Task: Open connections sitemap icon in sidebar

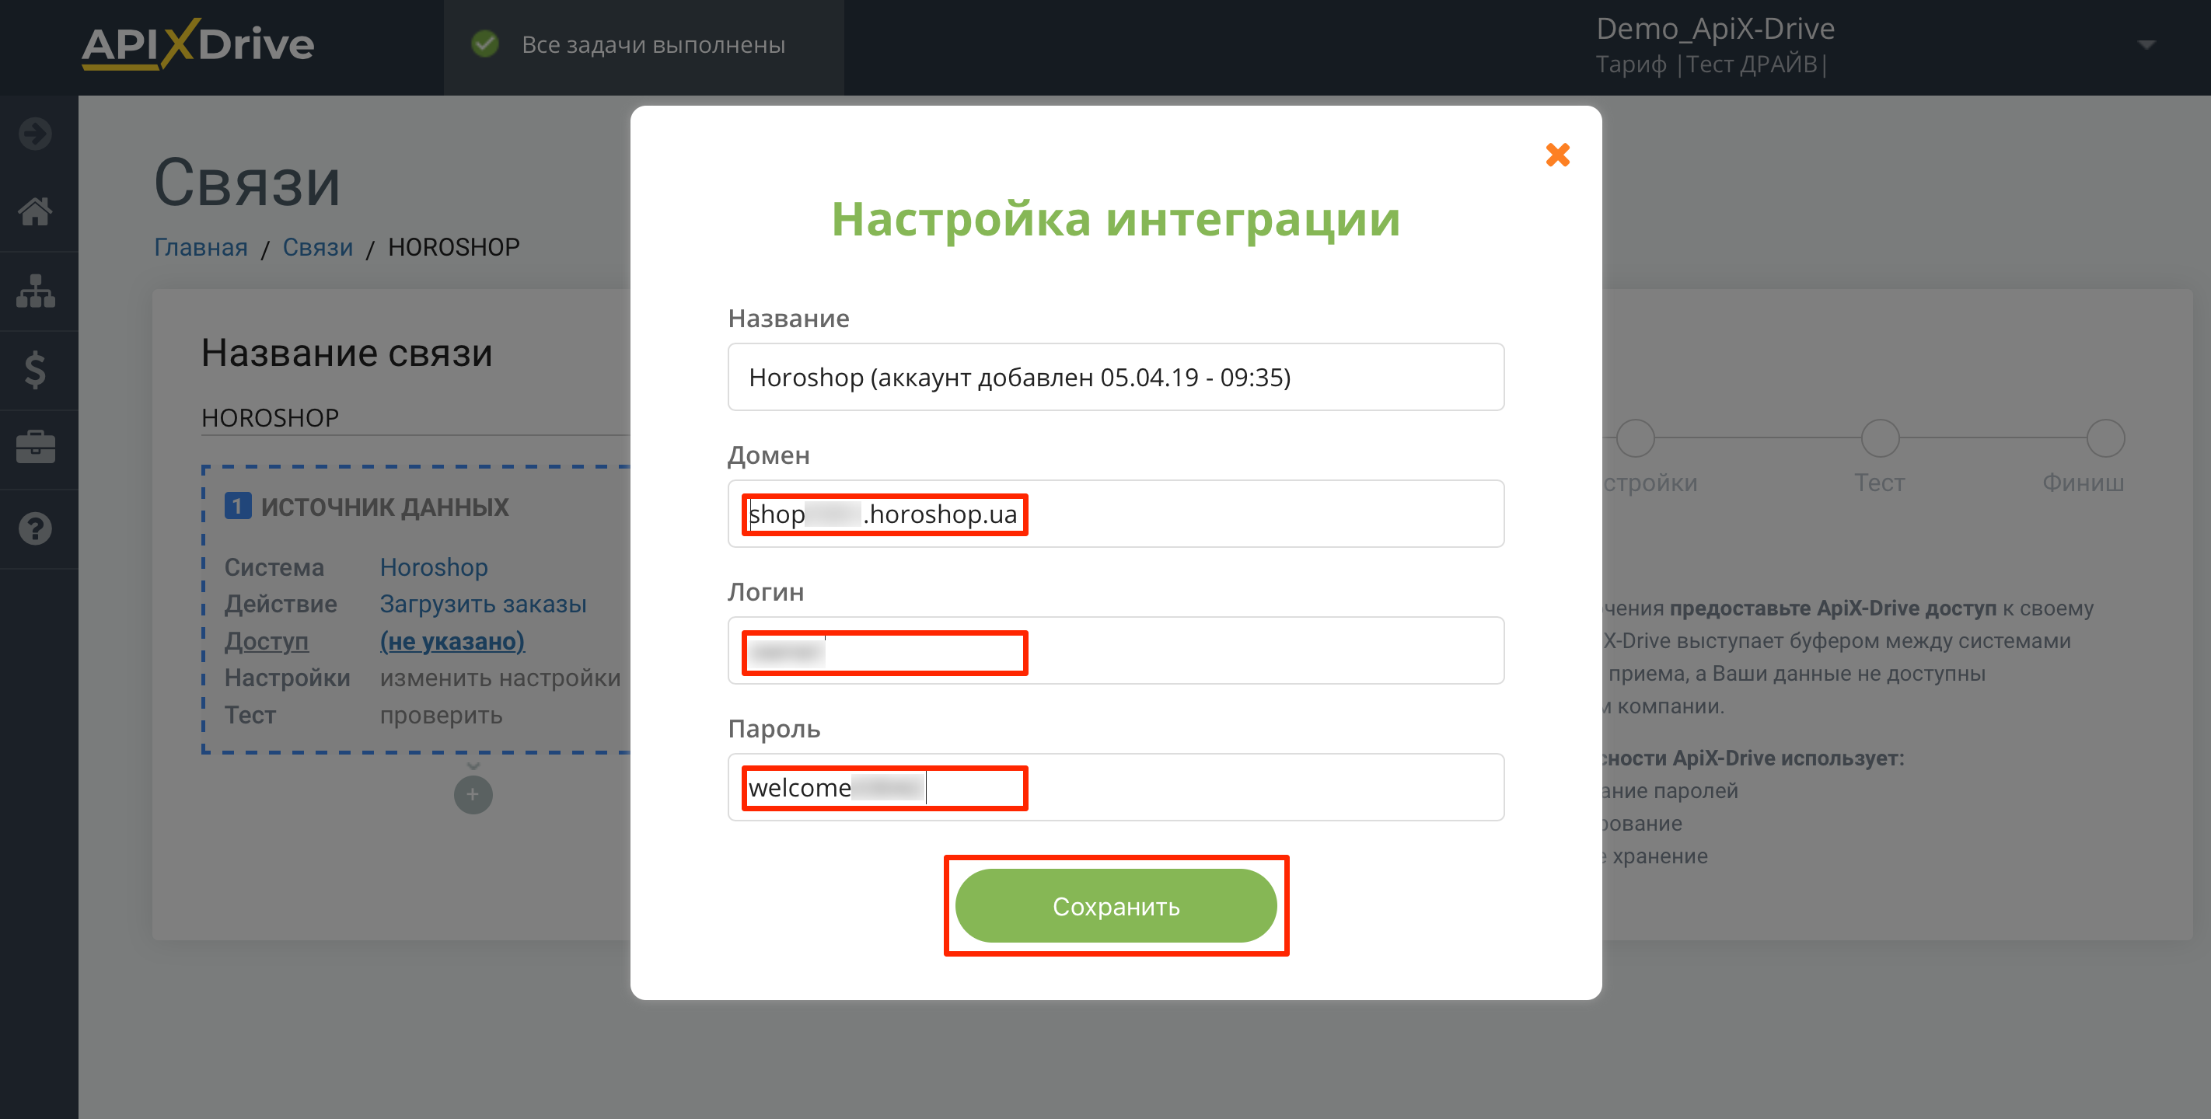Action: 35,291
